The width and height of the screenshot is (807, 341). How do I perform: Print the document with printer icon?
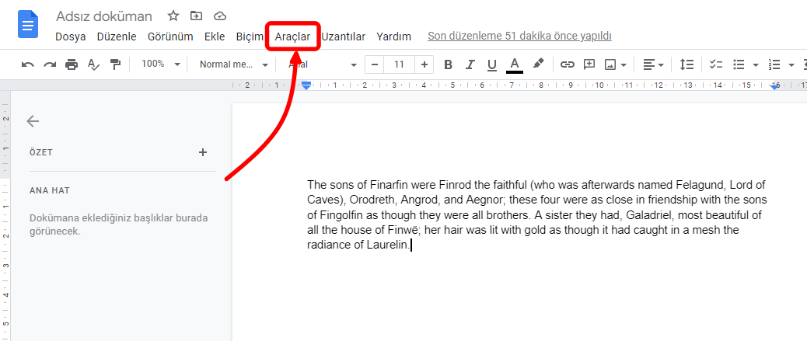click(x=72, y=64)
